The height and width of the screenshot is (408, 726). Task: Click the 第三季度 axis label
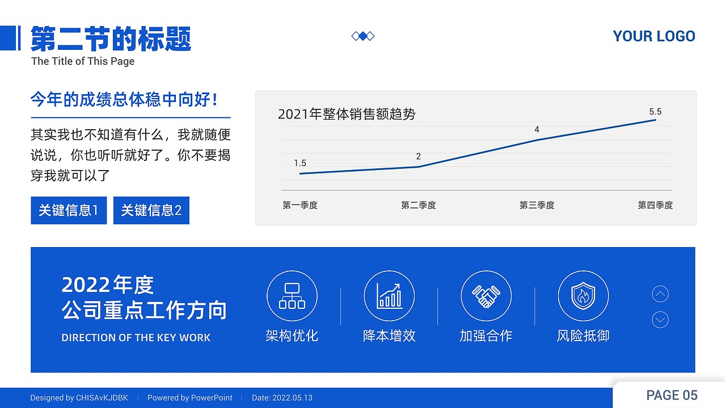click(537, 205)
